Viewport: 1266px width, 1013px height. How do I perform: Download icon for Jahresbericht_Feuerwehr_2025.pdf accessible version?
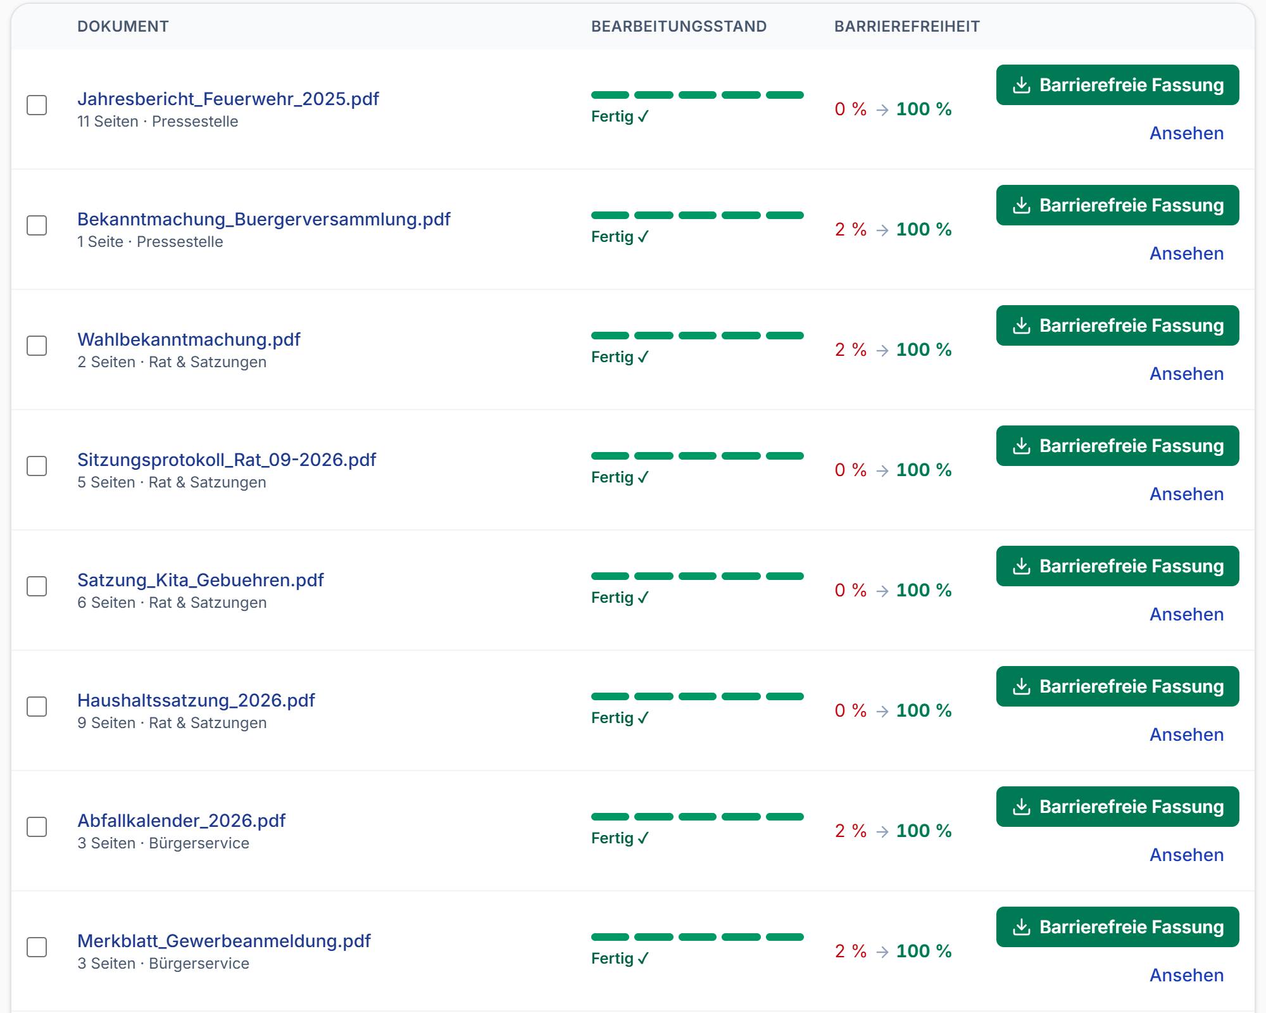pos(1022,85)
